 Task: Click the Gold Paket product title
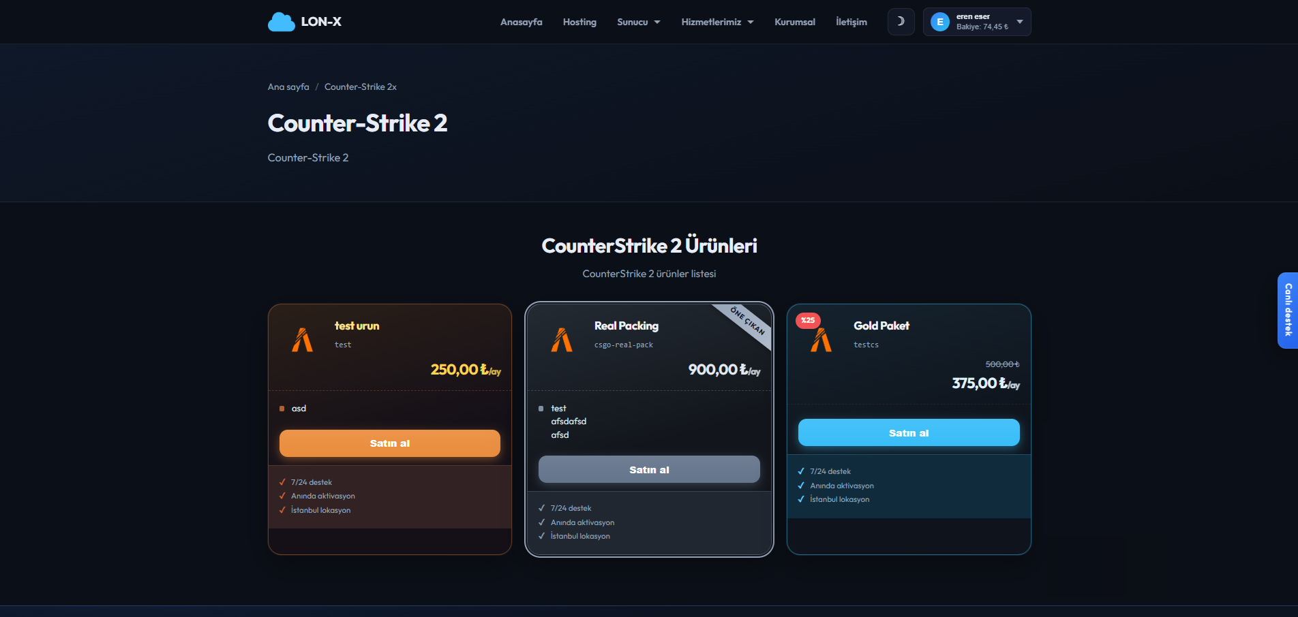pos(881,326)
